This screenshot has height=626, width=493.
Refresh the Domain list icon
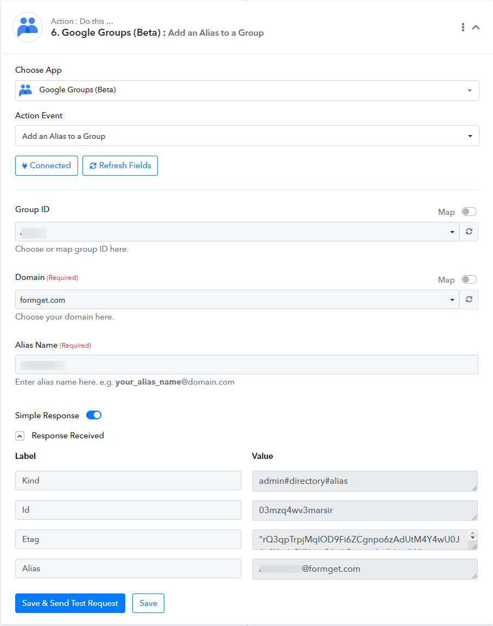469,299
